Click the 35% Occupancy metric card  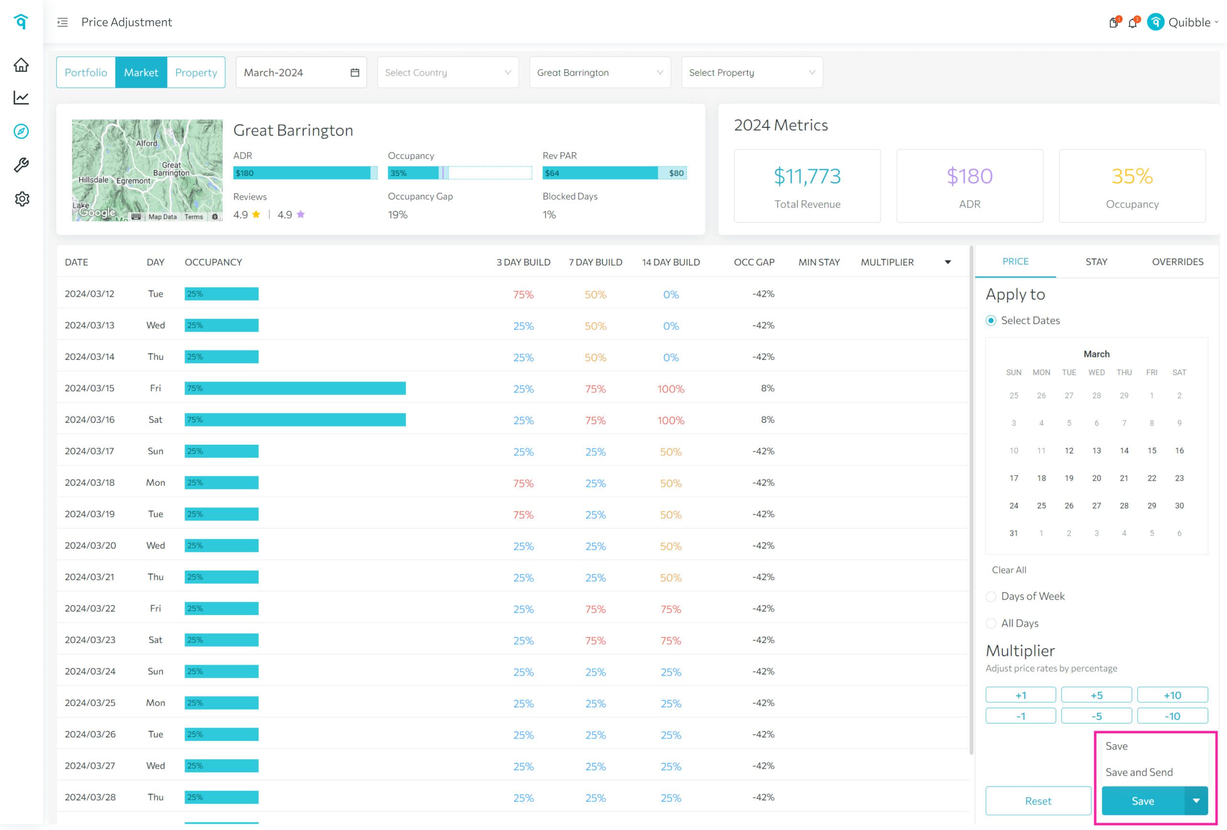pos(1132,186)
